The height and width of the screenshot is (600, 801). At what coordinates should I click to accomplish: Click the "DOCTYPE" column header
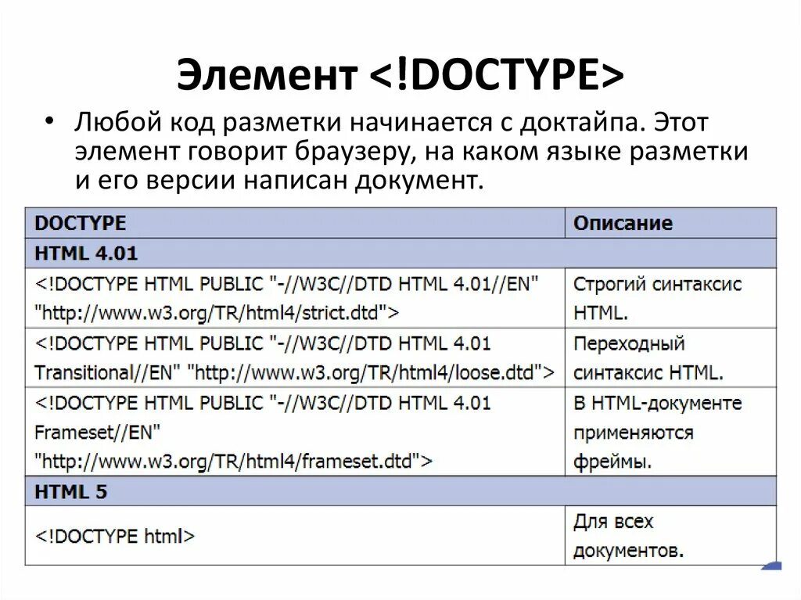(x=295, y=223)
